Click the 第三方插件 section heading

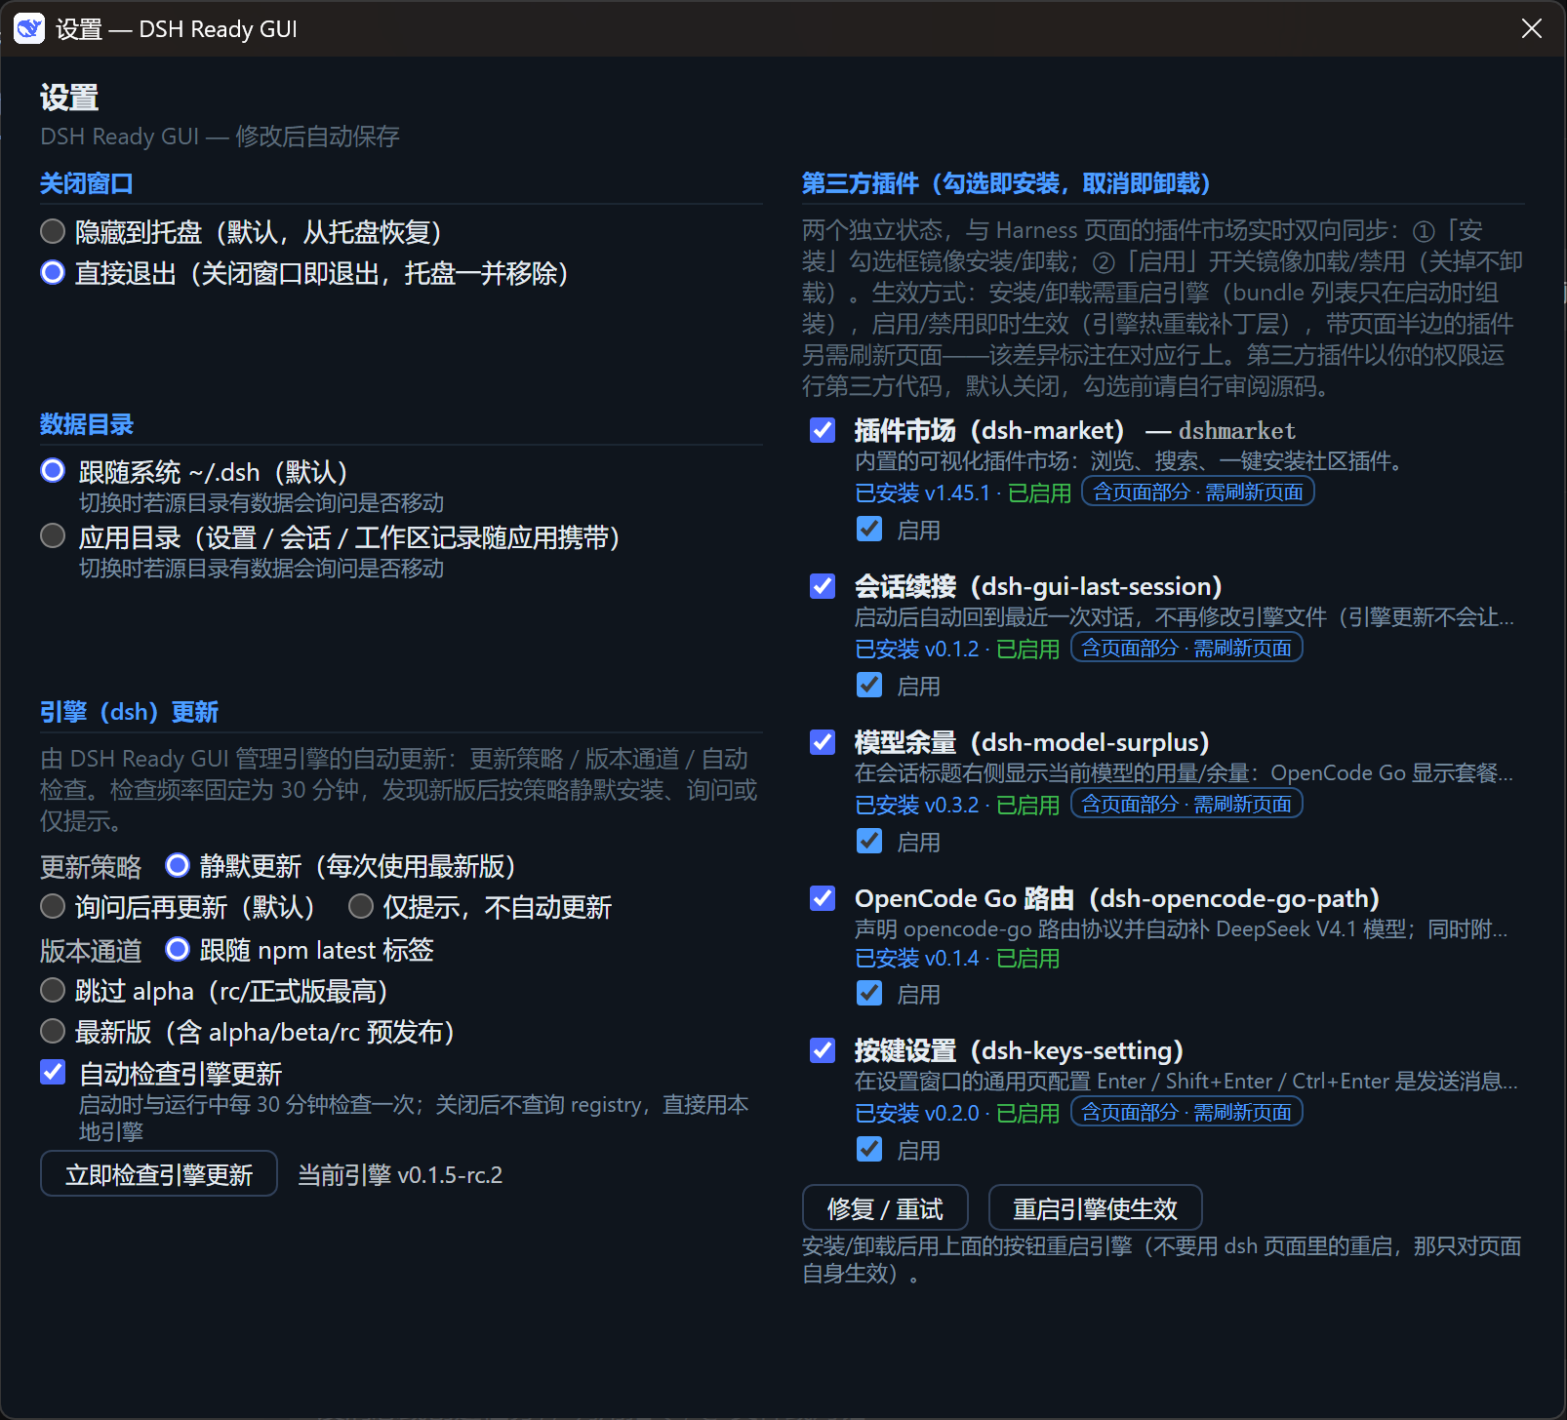click(x=1006, y=183)
